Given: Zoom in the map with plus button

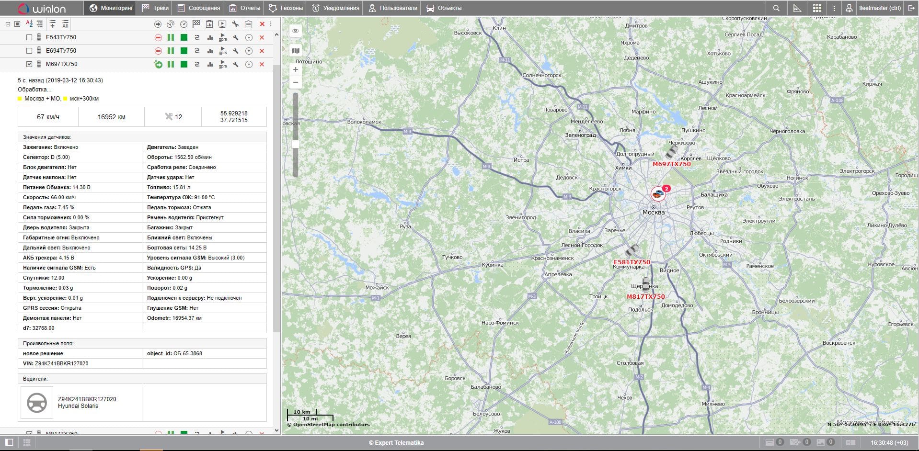Looking at the screenshot, I should click(296, 69).
